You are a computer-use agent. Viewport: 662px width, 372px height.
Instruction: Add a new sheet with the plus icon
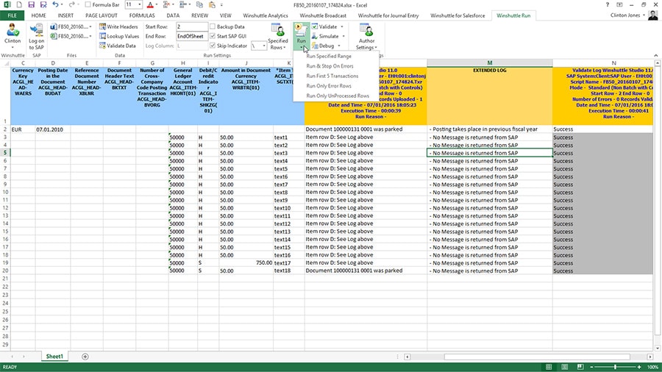click(85, 357)
